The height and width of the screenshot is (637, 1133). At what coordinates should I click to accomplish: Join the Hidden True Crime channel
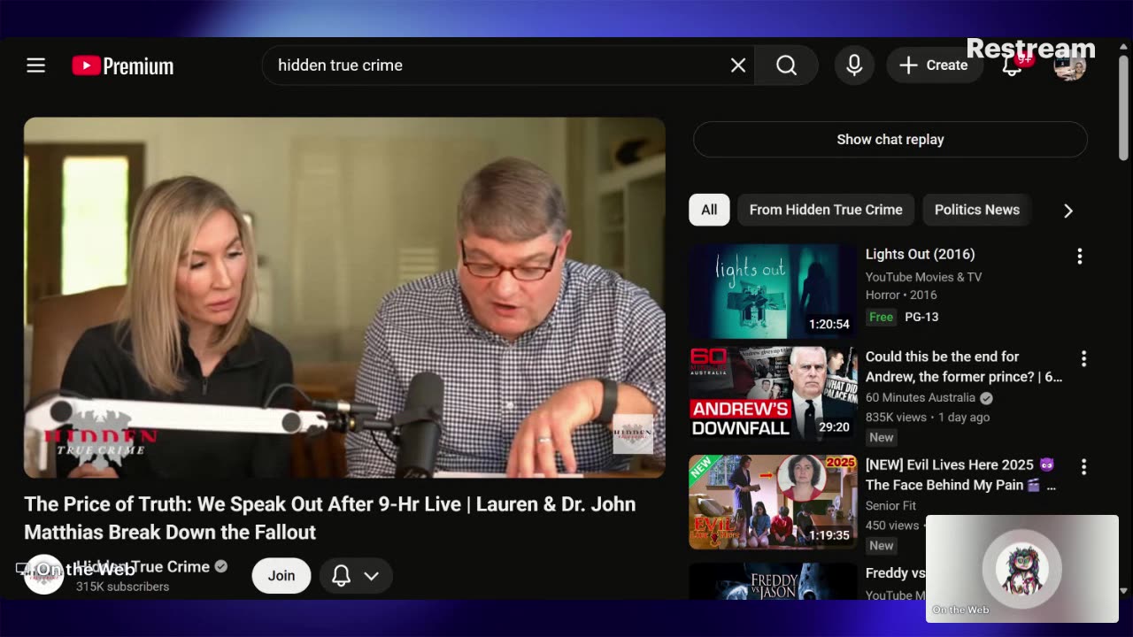point(281,575)
